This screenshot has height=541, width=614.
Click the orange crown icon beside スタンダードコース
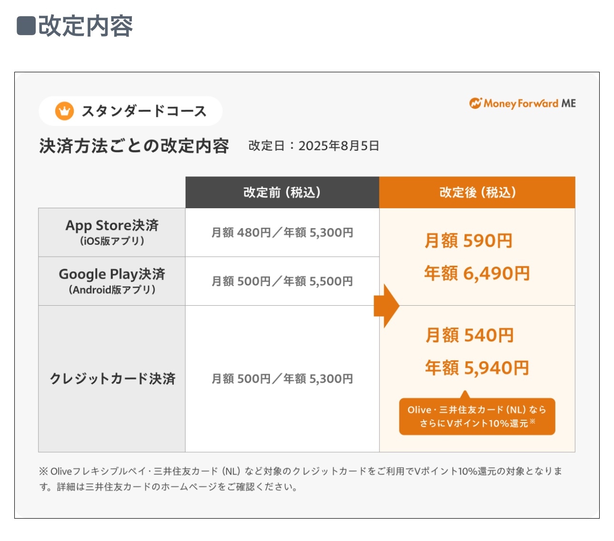64,111
